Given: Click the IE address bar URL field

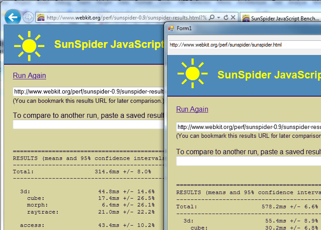Looking at the screenshot, I should (x=127, y=18).
